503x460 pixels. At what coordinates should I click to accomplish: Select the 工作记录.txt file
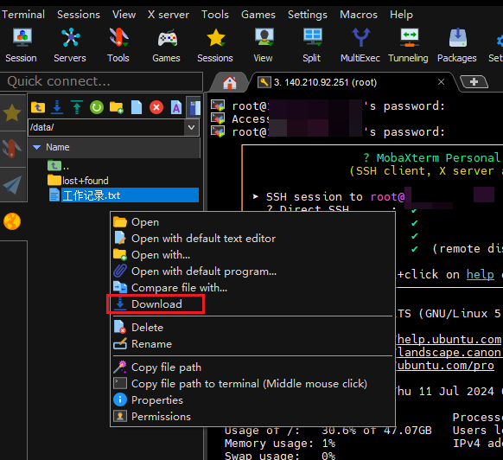[124, 195]
